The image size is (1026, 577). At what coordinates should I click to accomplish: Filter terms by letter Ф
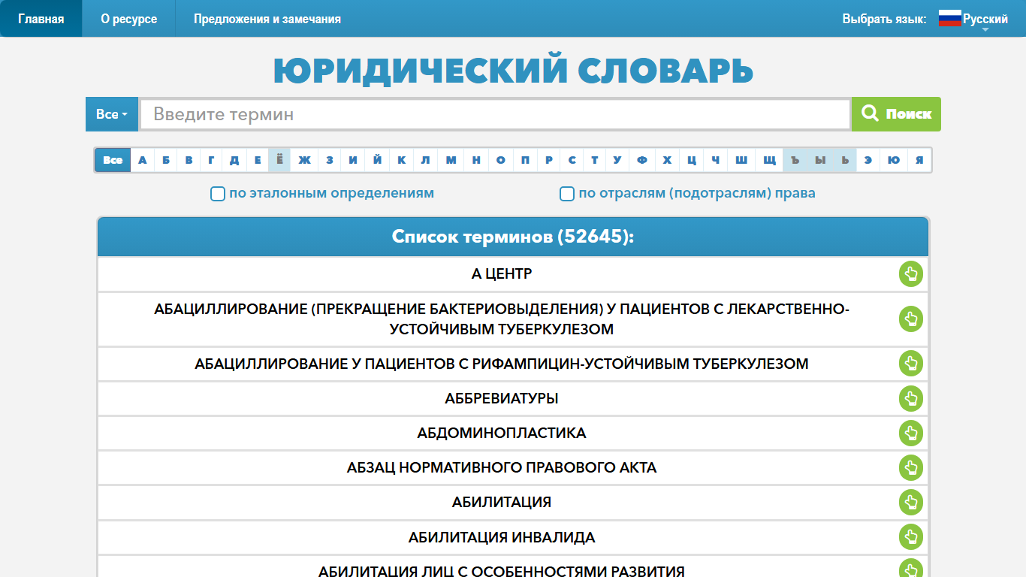tap(642, 160)
